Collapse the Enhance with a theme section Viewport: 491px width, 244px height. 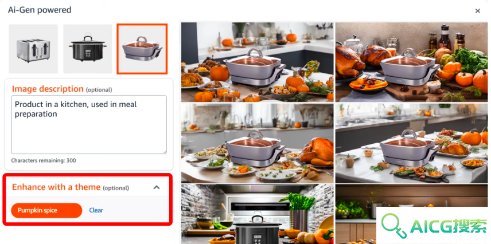pyautogui.click(x=157, y=187)
